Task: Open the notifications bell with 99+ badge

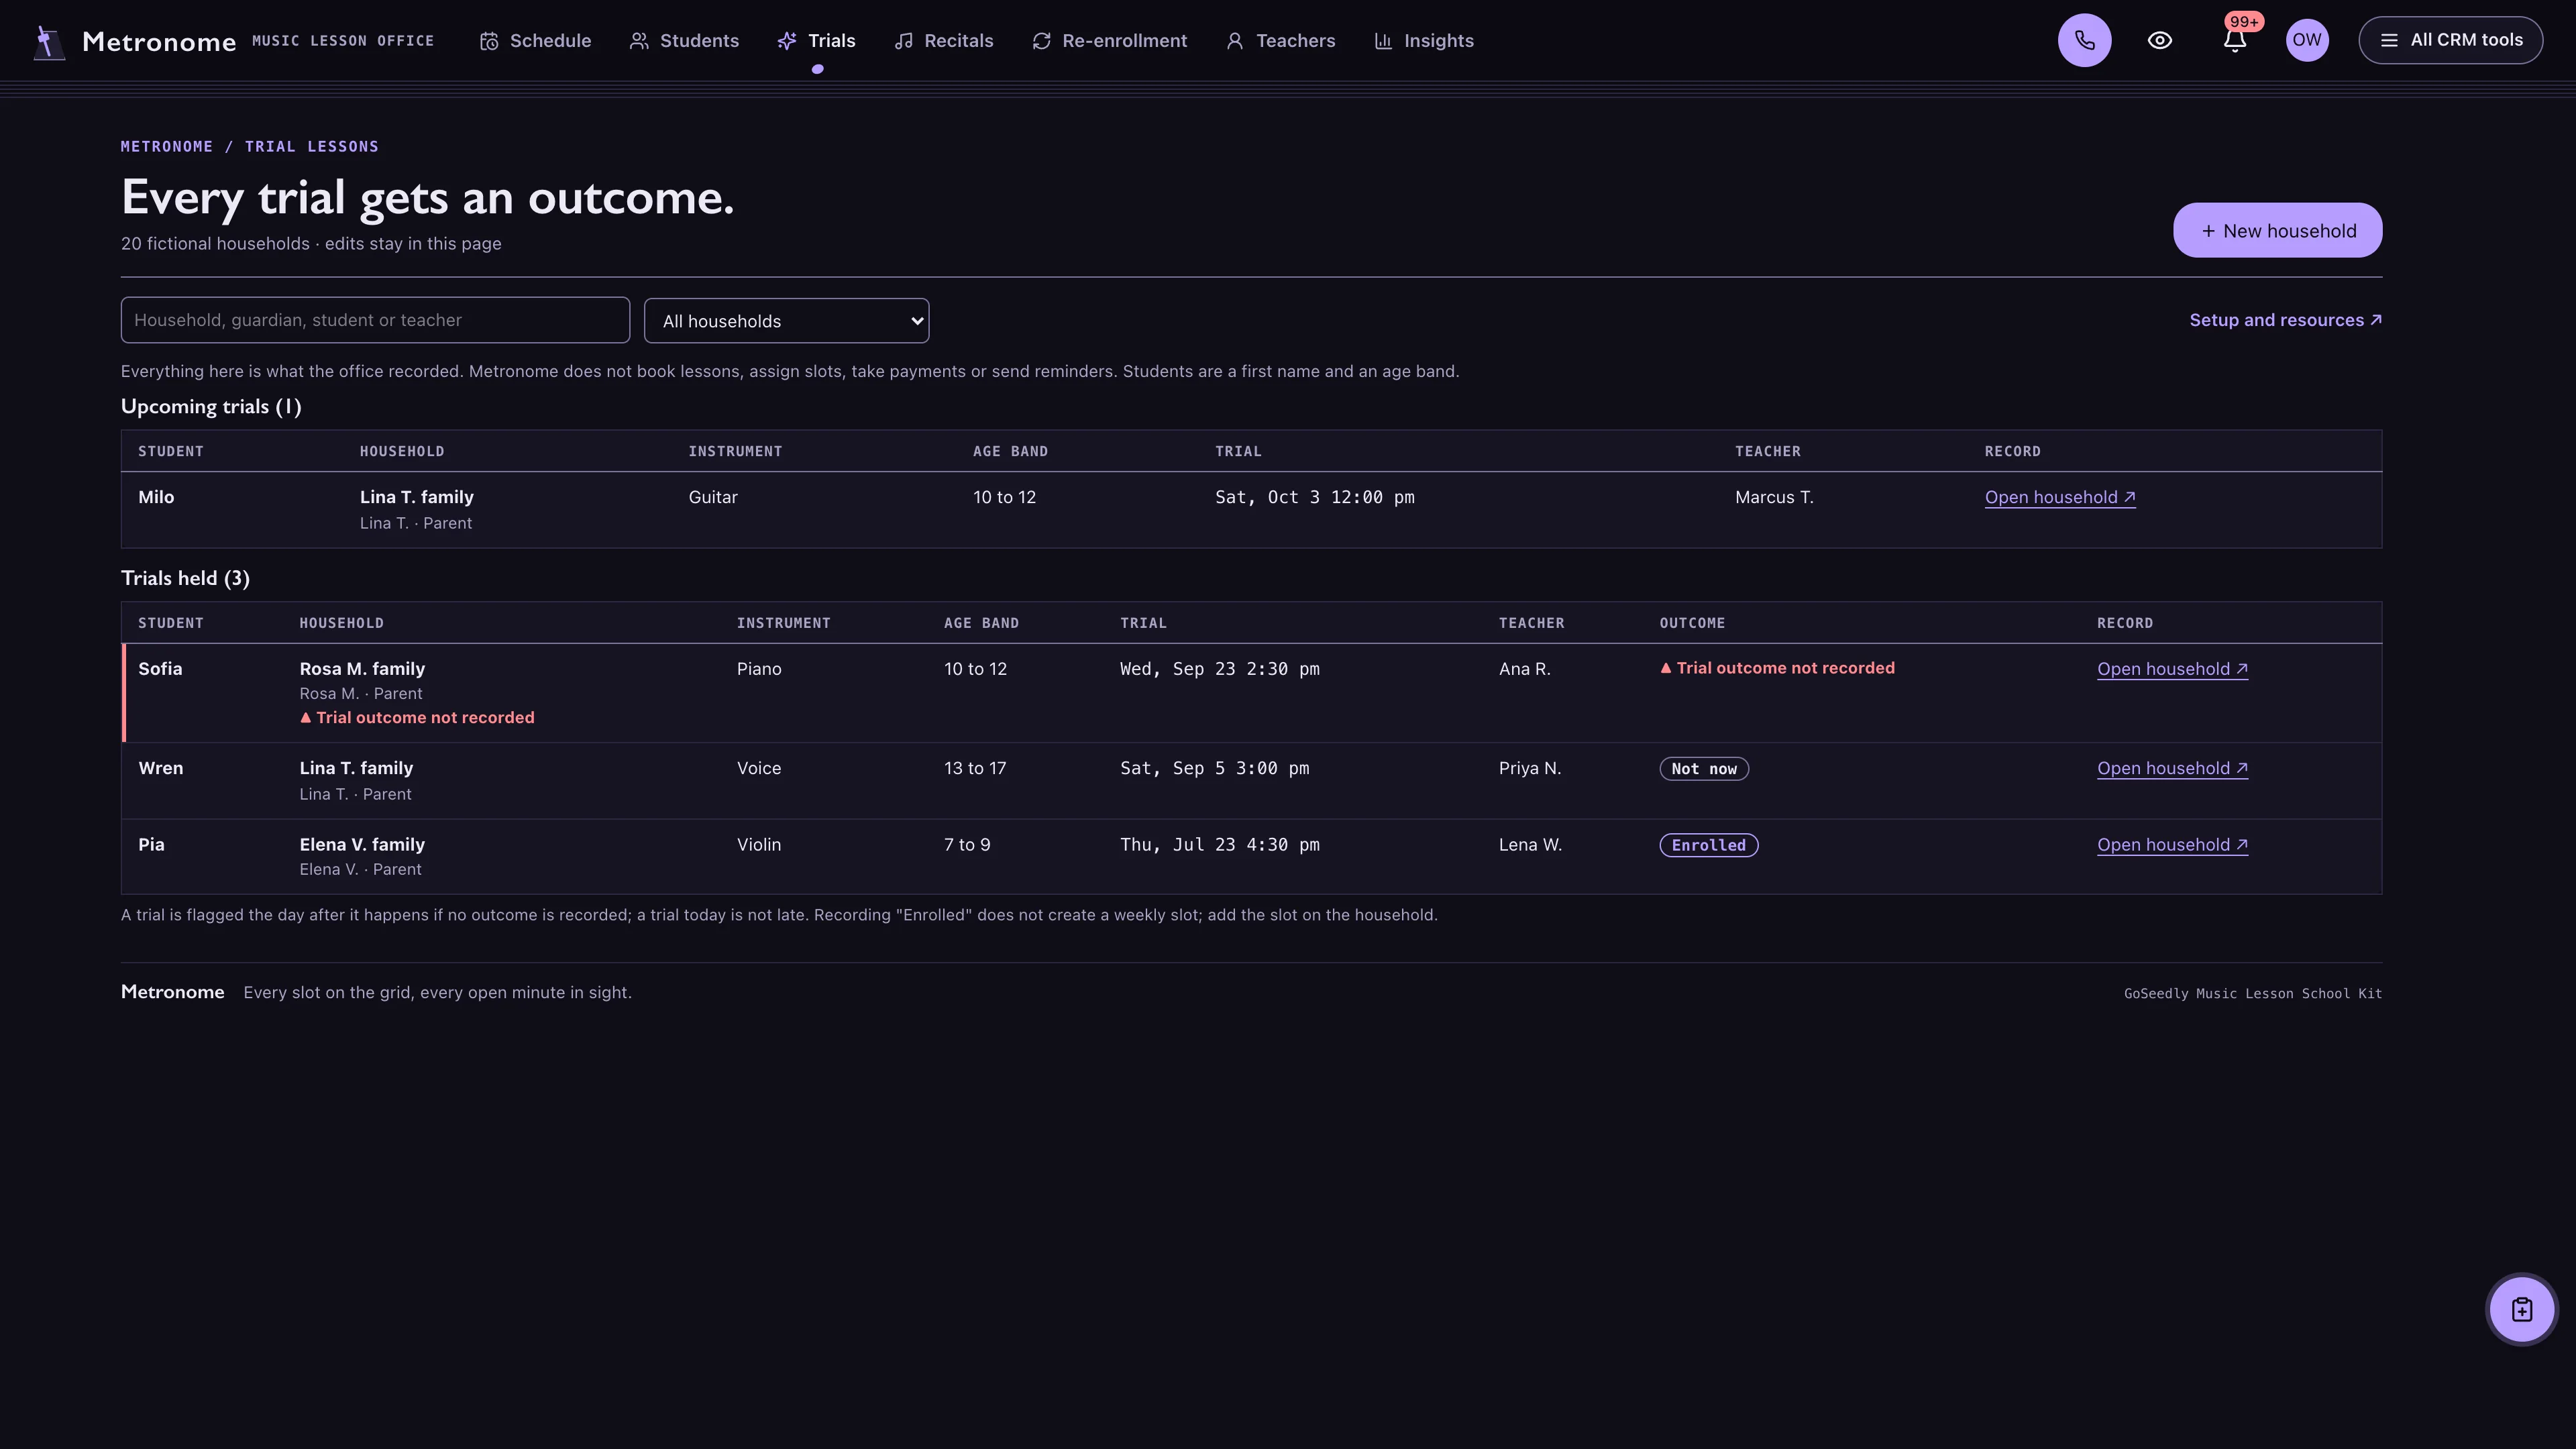Action: (2235, 40)
